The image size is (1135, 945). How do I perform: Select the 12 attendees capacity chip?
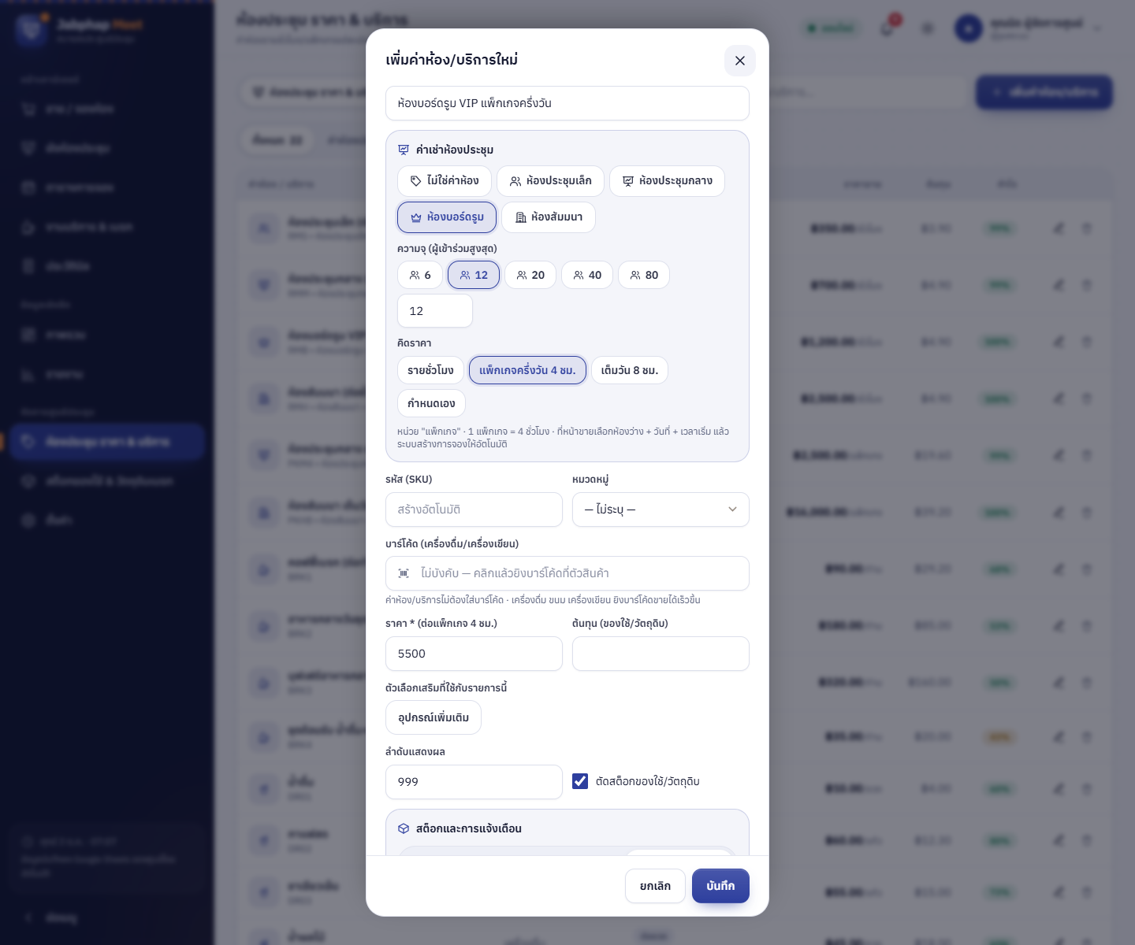(x=474, y=275)
